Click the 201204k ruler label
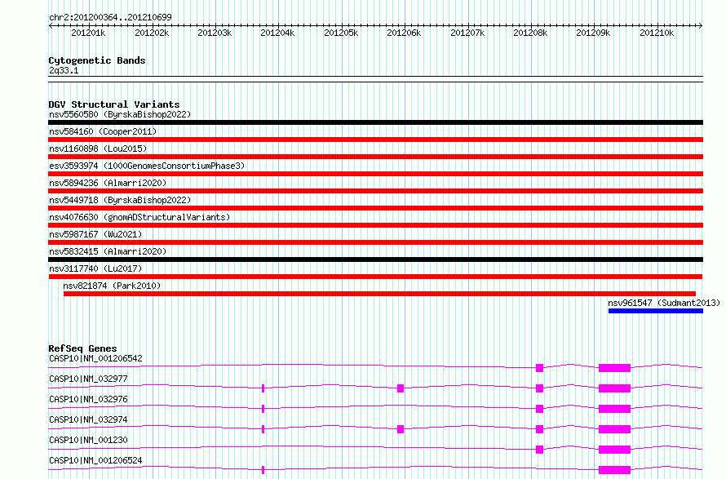The width and height of the screenshot is (726, 479). click(x=277, y=33)
